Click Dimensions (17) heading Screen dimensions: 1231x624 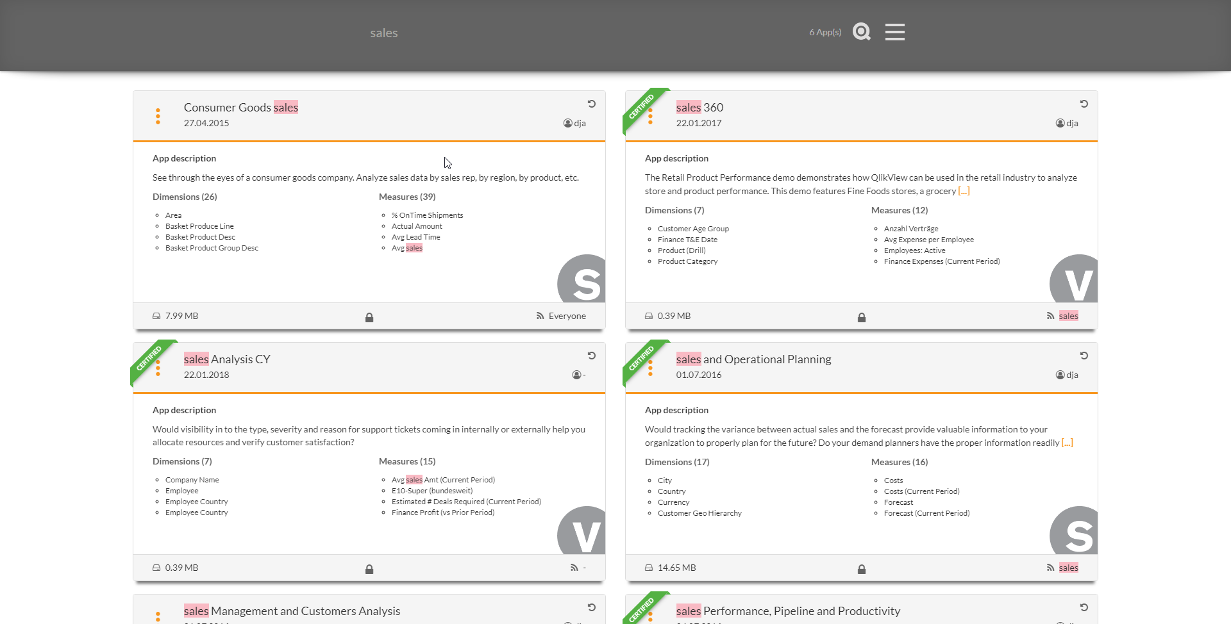pyautogui.click(x=677, y=462)
